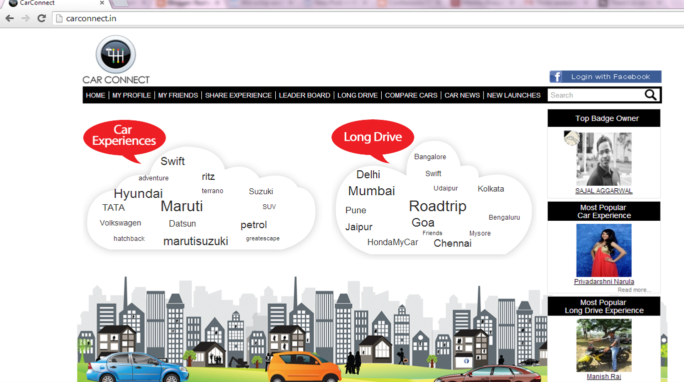Click the Udaipur tag
The height and width of the screenshot is (382, 684).
pos(446,188)
